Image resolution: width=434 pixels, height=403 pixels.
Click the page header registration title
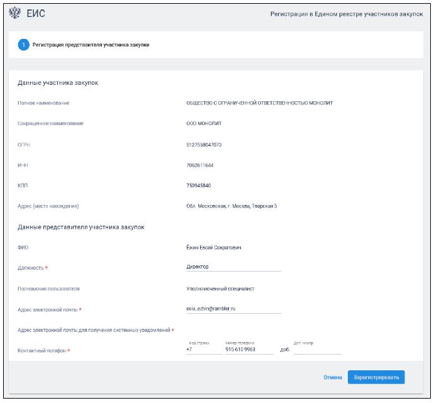346,14
